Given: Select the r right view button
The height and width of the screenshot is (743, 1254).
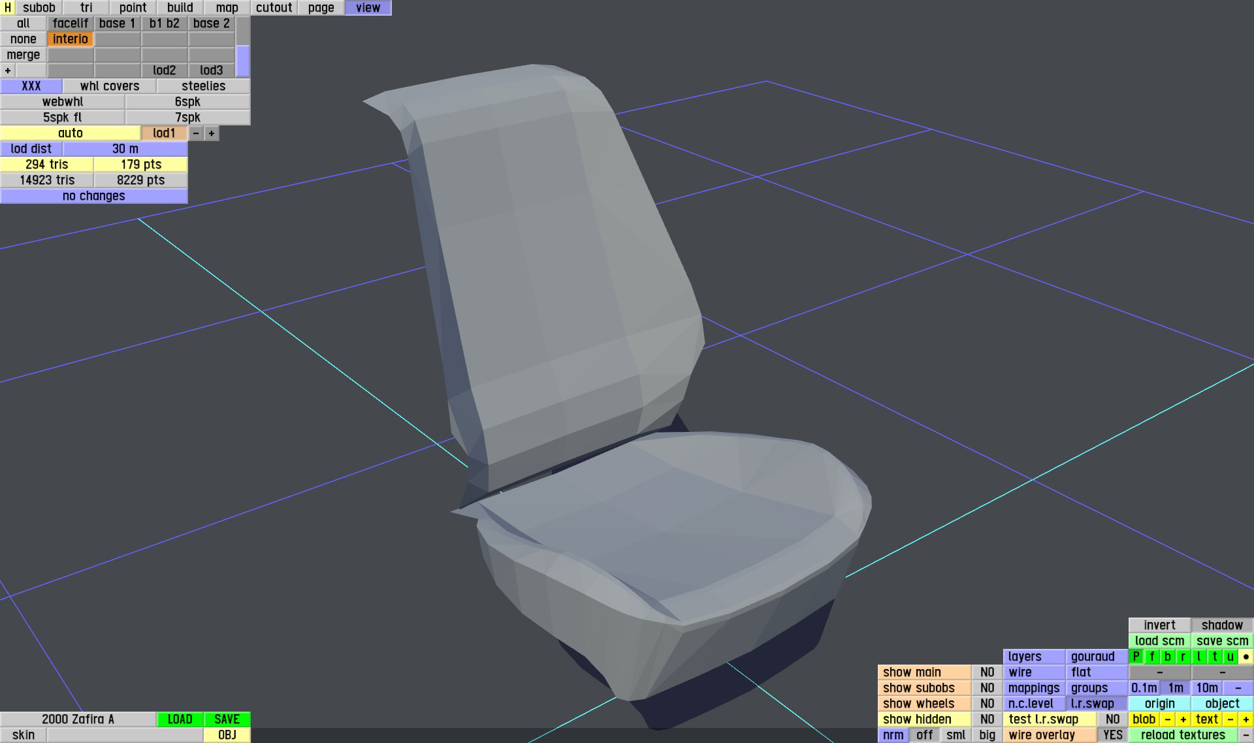Looking at the screenshot, I should [x=1183, y=657].
